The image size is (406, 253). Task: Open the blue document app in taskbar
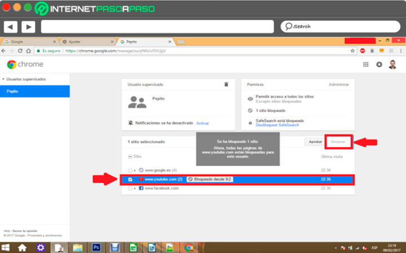[x=152, y=247]
